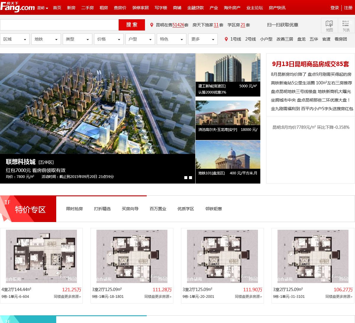The height and width of the screenshot is (323, 355).
Task: Click location pin before 昆明在售
Action: 152,25
